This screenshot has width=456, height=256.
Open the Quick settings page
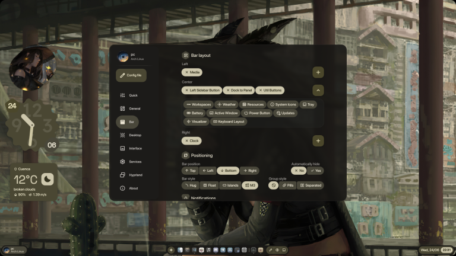129,95
